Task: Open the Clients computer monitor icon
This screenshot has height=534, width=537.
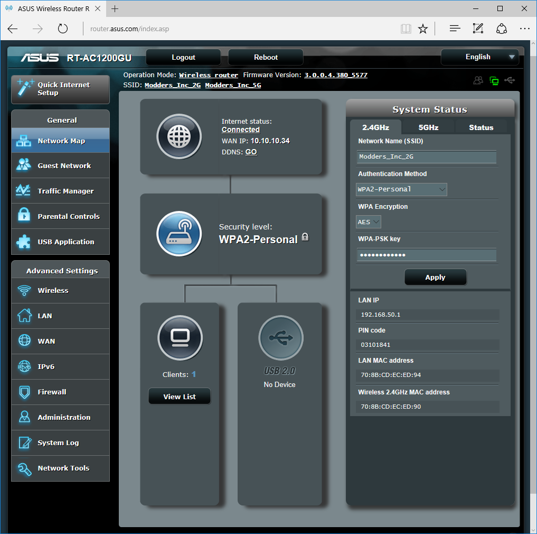Action: click(180, 338)
